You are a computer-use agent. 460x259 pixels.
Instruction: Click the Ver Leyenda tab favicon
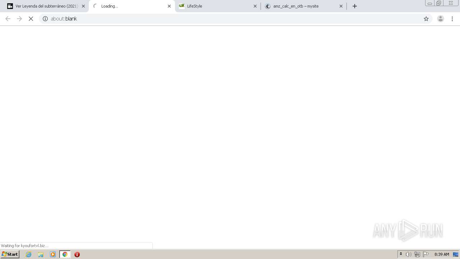point(10,6)
